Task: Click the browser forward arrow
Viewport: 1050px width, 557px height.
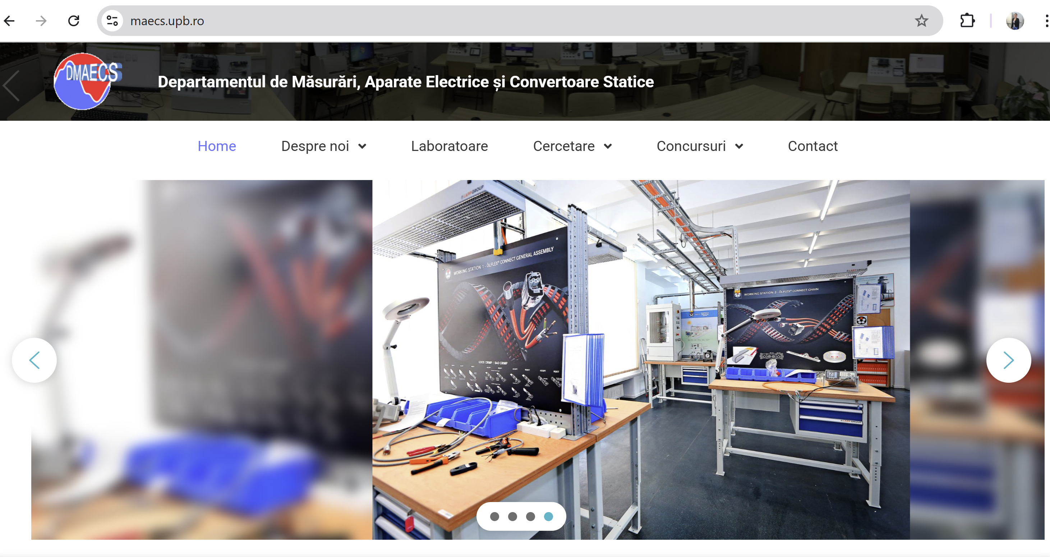Action: 41,21
